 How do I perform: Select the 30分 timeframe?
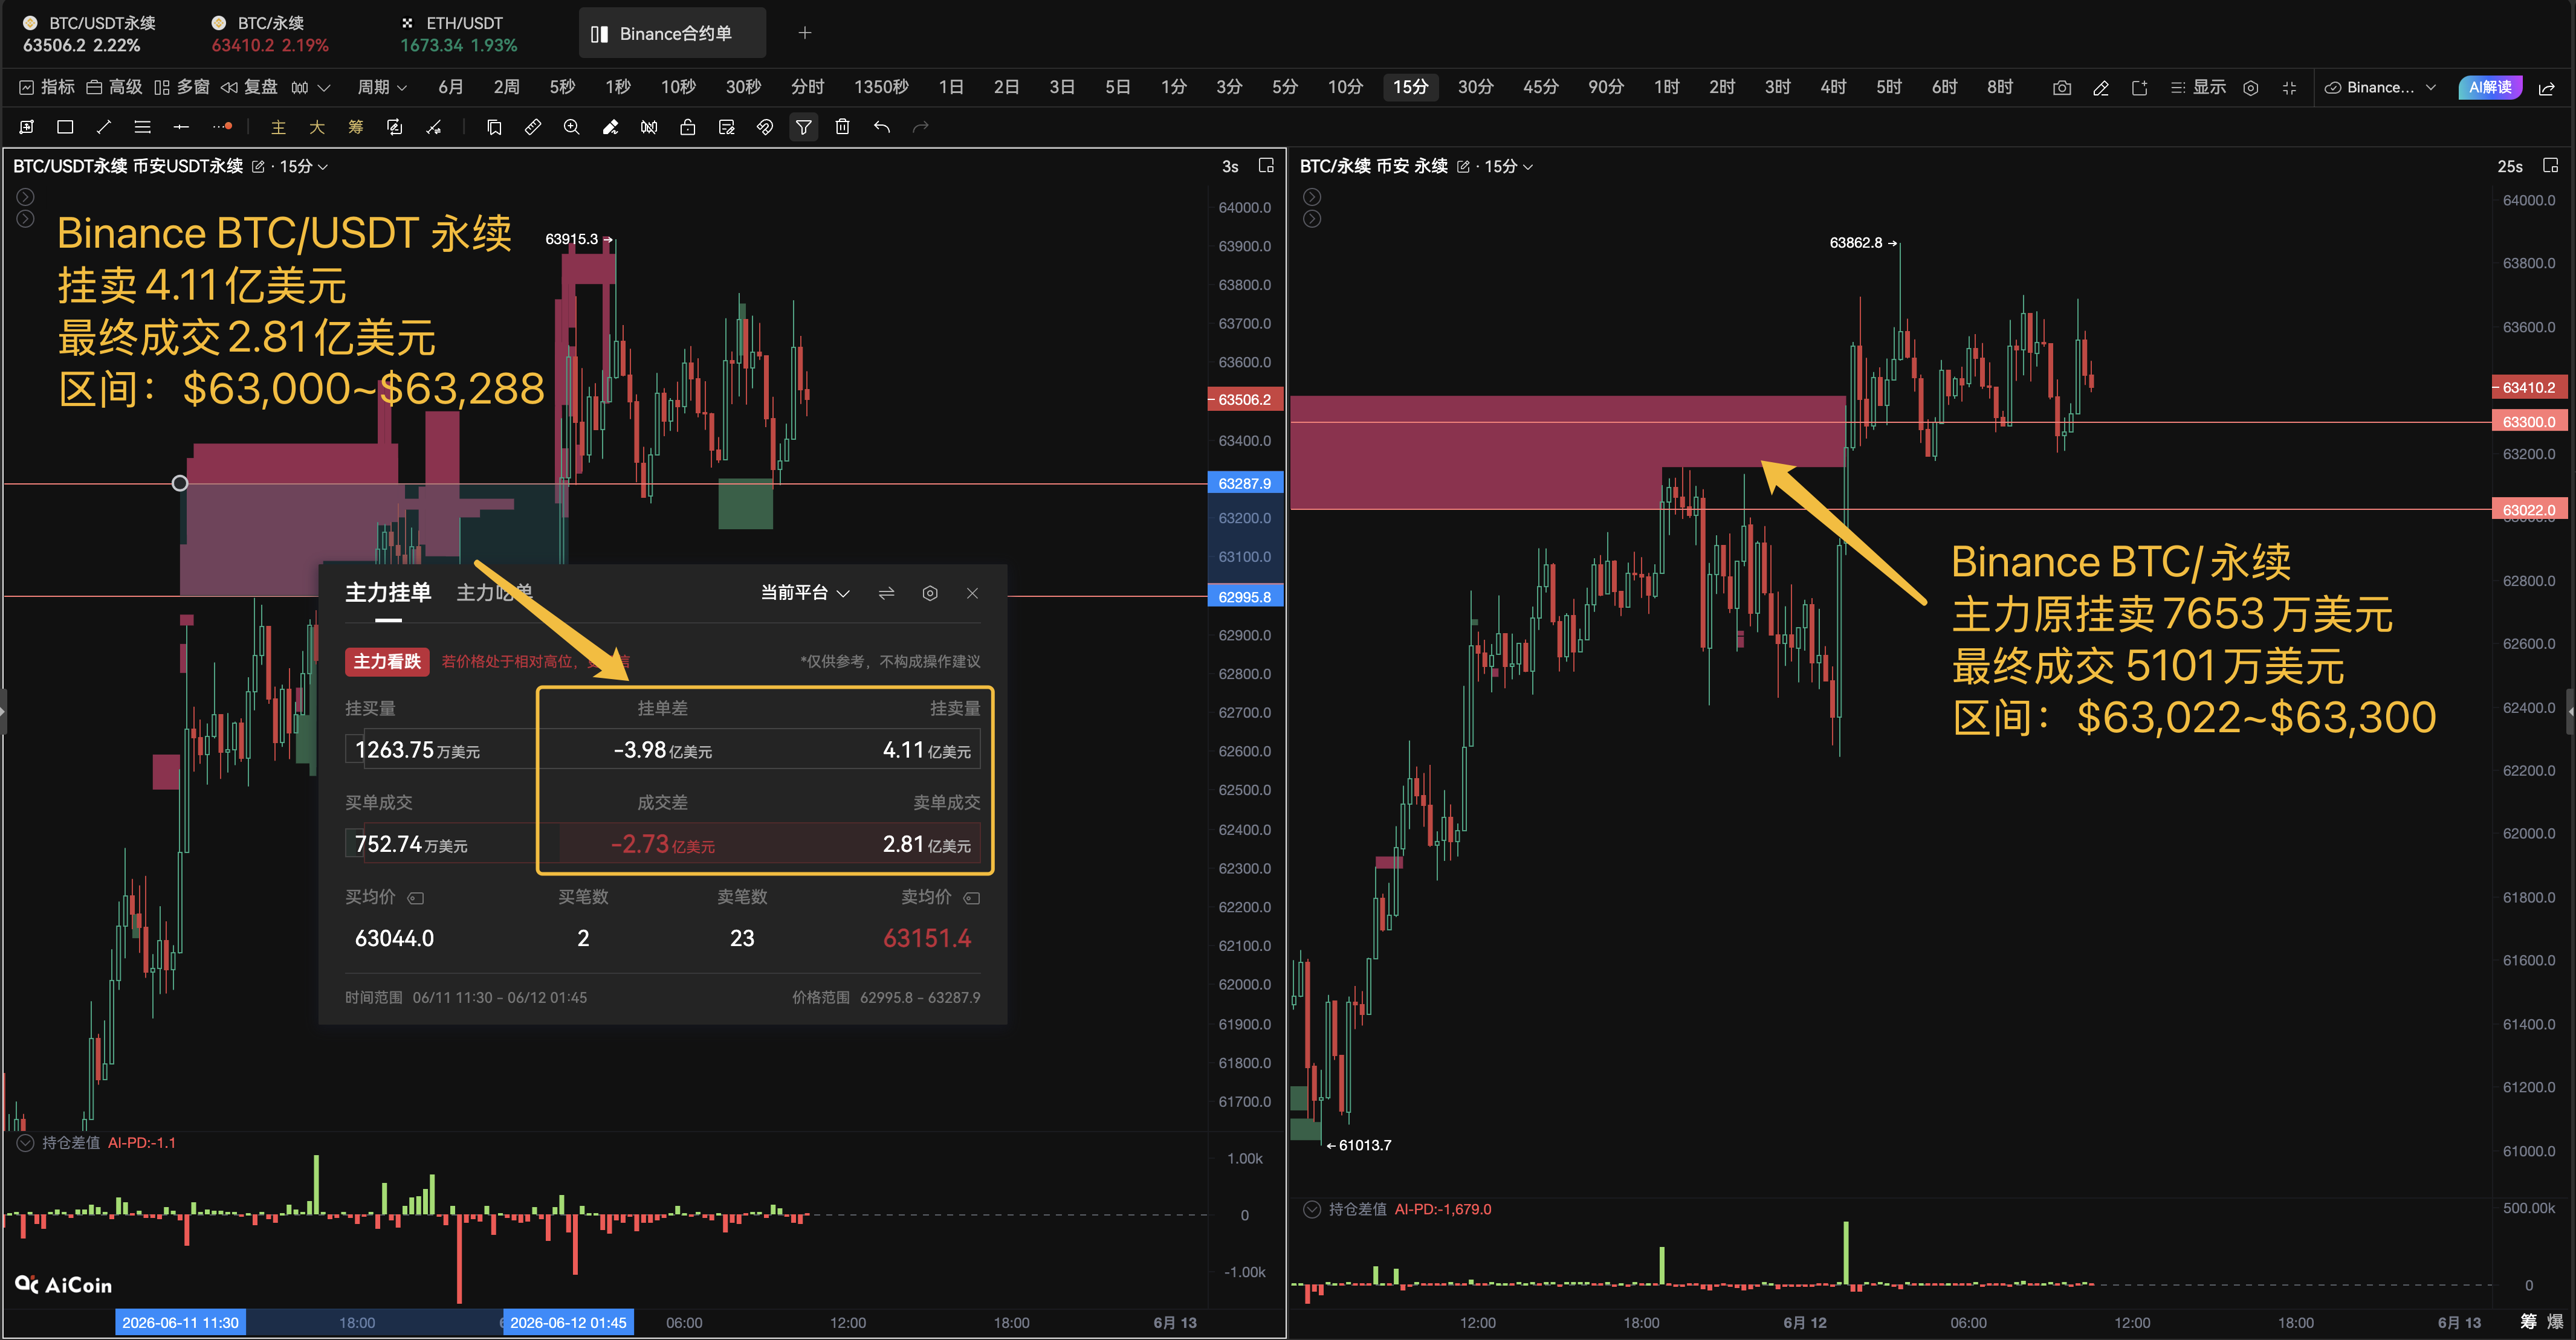(x=1475, y=88)
